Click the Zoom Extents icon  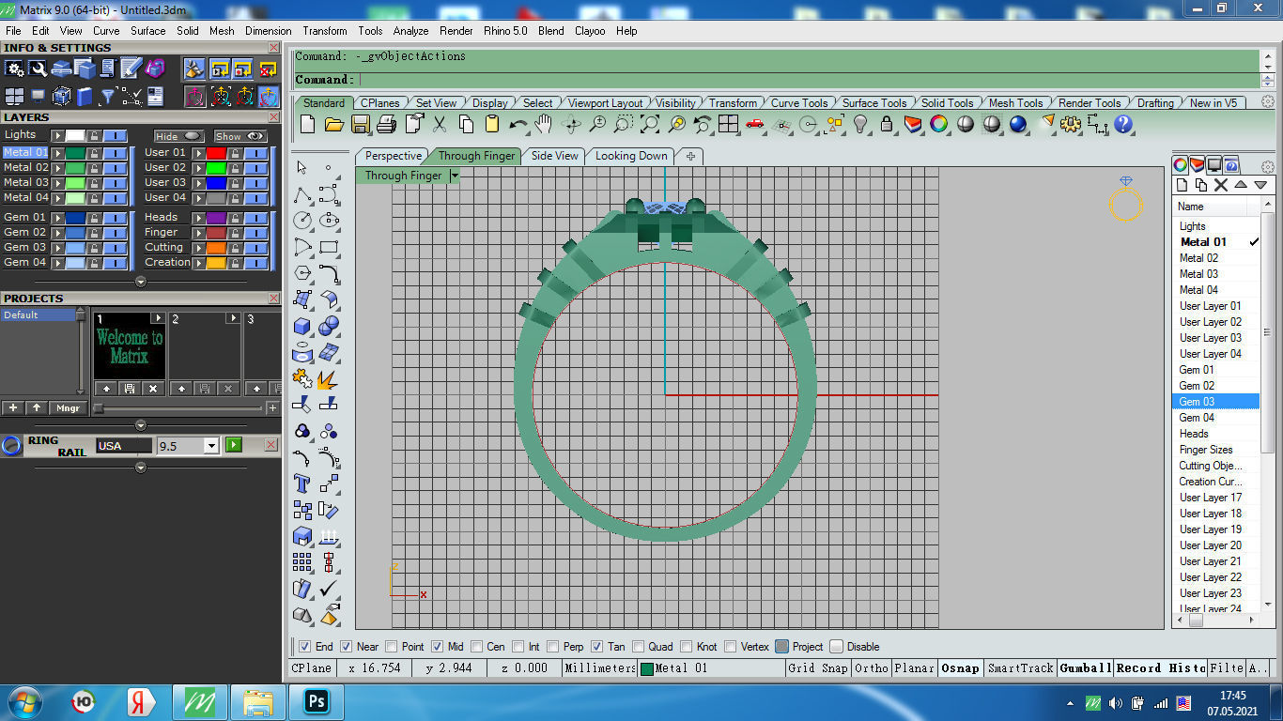(x=649, y=124)
